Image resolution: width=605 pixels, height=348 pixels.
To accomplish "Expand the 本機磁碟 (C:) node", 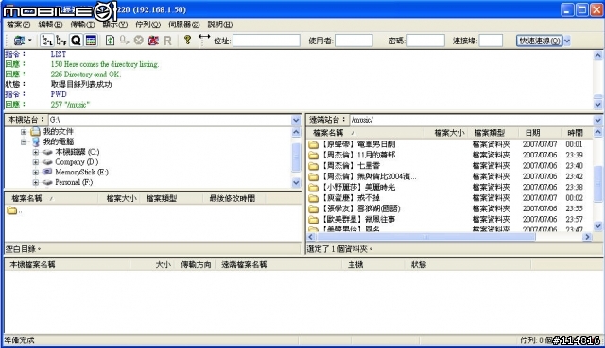I will [36, 152].
